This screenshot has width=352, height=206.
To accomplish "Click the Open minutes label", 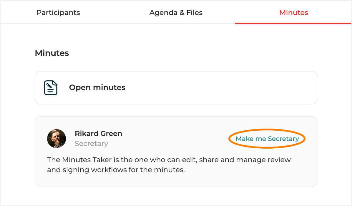I will pos(97,88).
